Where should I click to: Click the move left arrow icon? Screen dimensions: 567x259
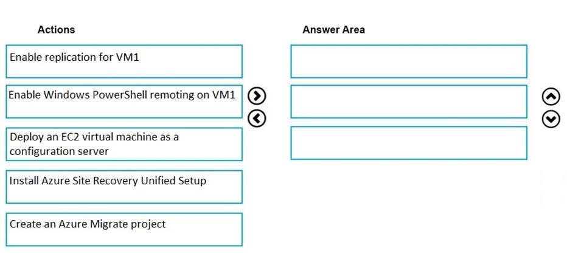click(257, 119)
